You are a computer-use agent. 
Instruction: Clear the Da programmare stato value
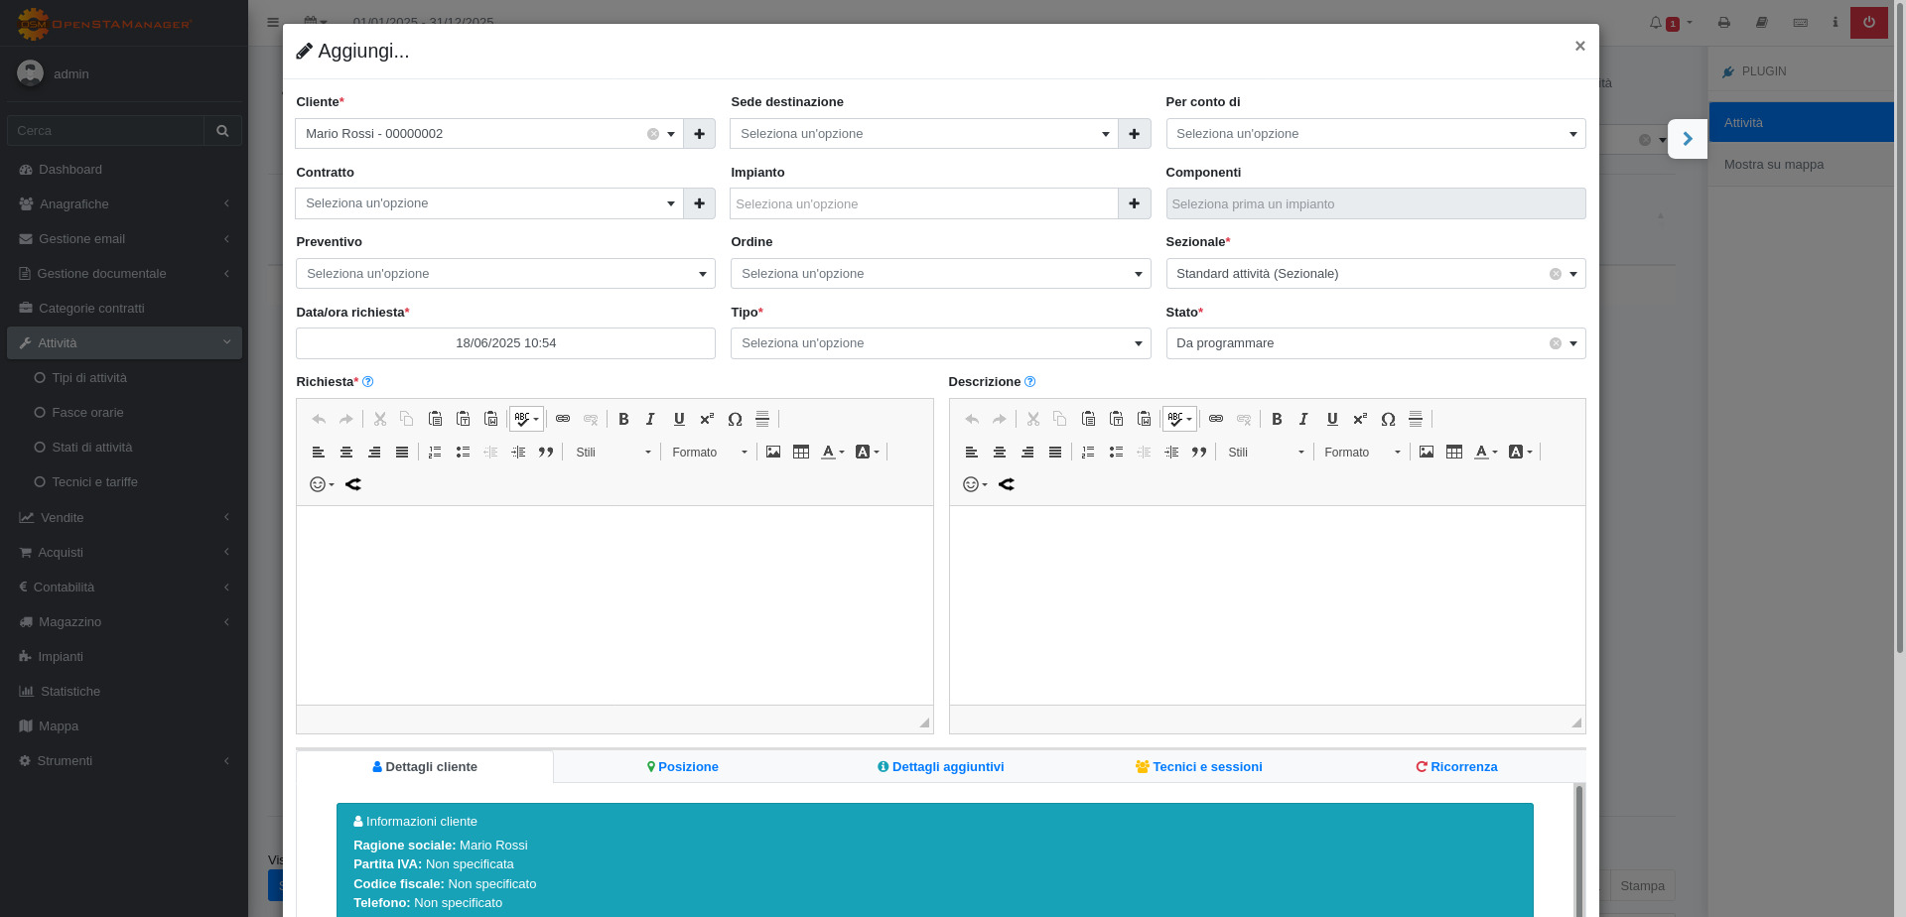pyautogui.click(x=1556, y=343)
